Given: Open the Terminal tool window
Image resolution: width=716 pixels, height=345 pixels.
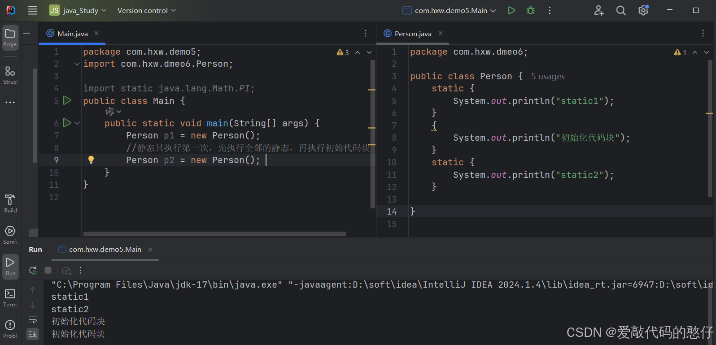Looking at the screenshot, I should coord(10,298).
